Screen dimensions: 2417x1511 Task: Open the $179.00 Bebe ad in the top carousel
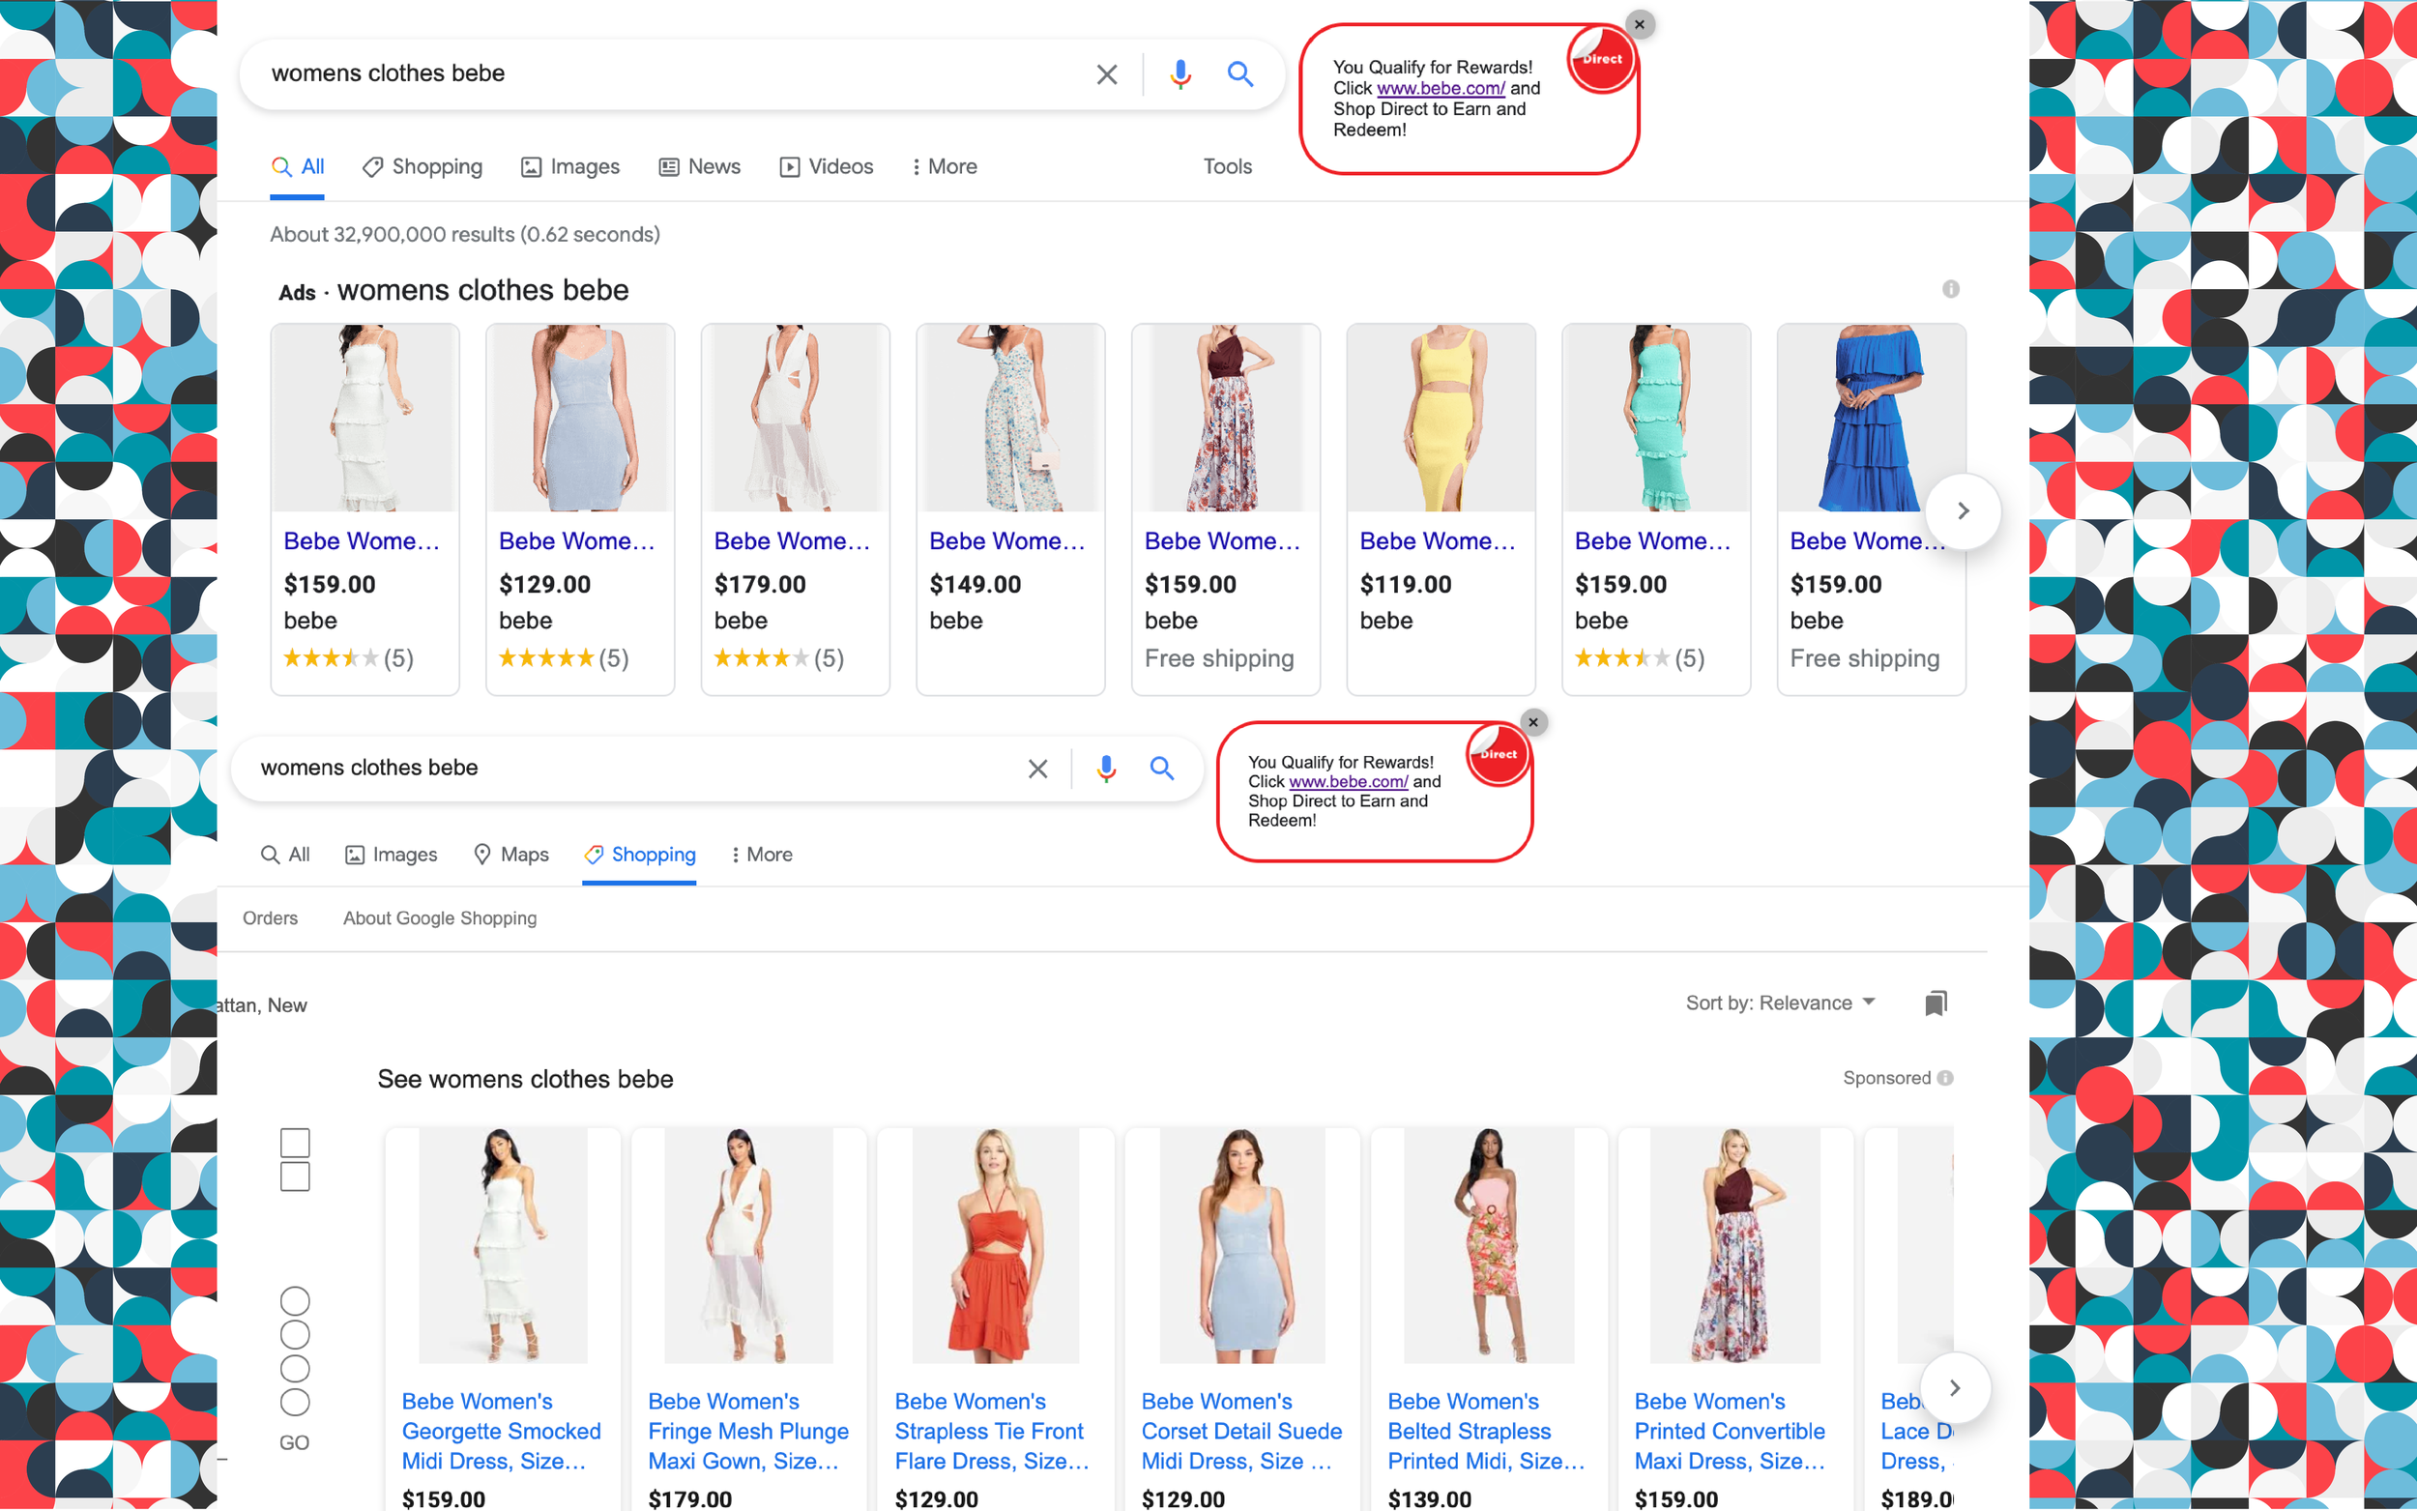796,509
